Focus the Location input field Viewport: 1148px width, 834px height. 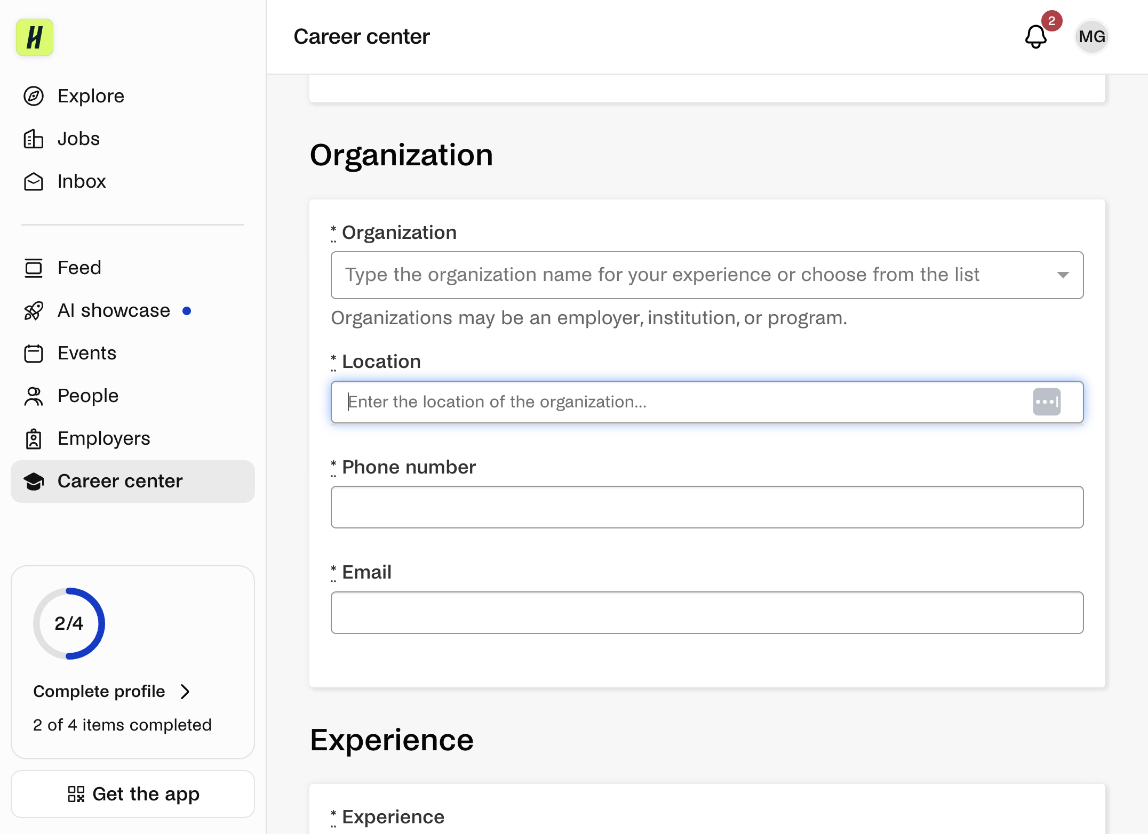[707, 402]
